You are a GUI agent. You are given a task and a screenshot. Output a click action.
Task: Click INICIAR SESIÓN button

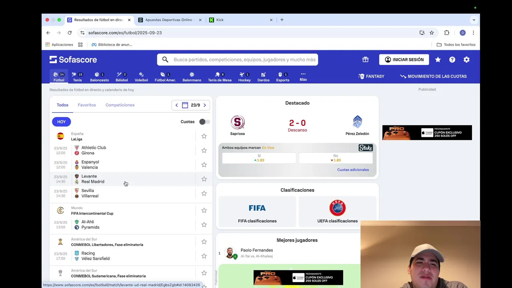[x=404, y=60]
